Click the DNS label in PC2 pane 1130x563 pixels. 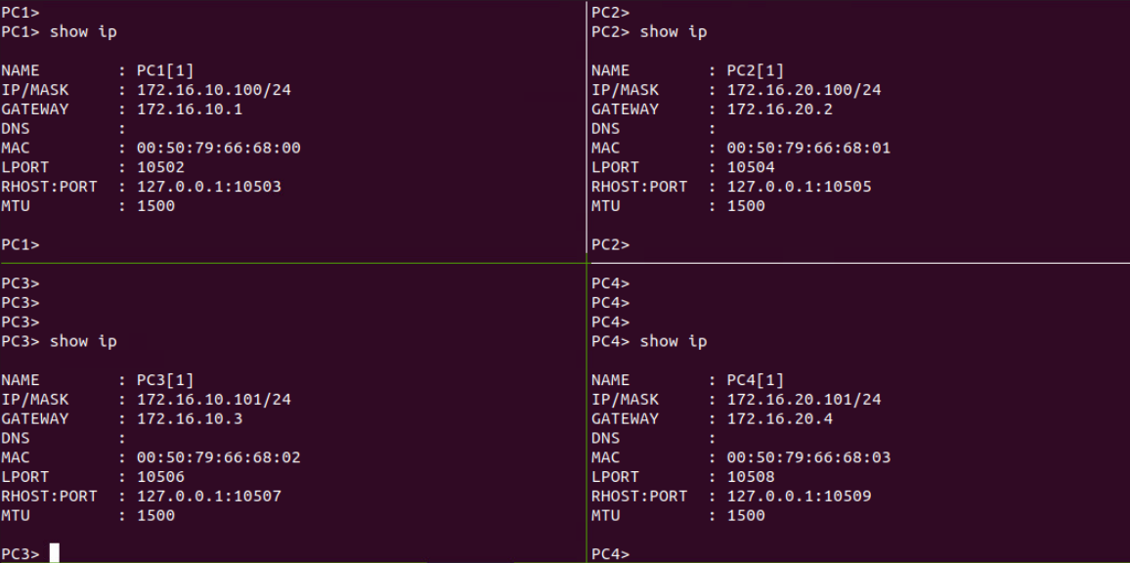(606, 129)
